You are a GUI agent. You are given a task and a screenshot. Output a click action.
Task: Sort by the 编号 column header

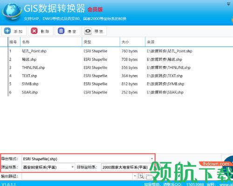pyautogui.click(x=14, y=42)
